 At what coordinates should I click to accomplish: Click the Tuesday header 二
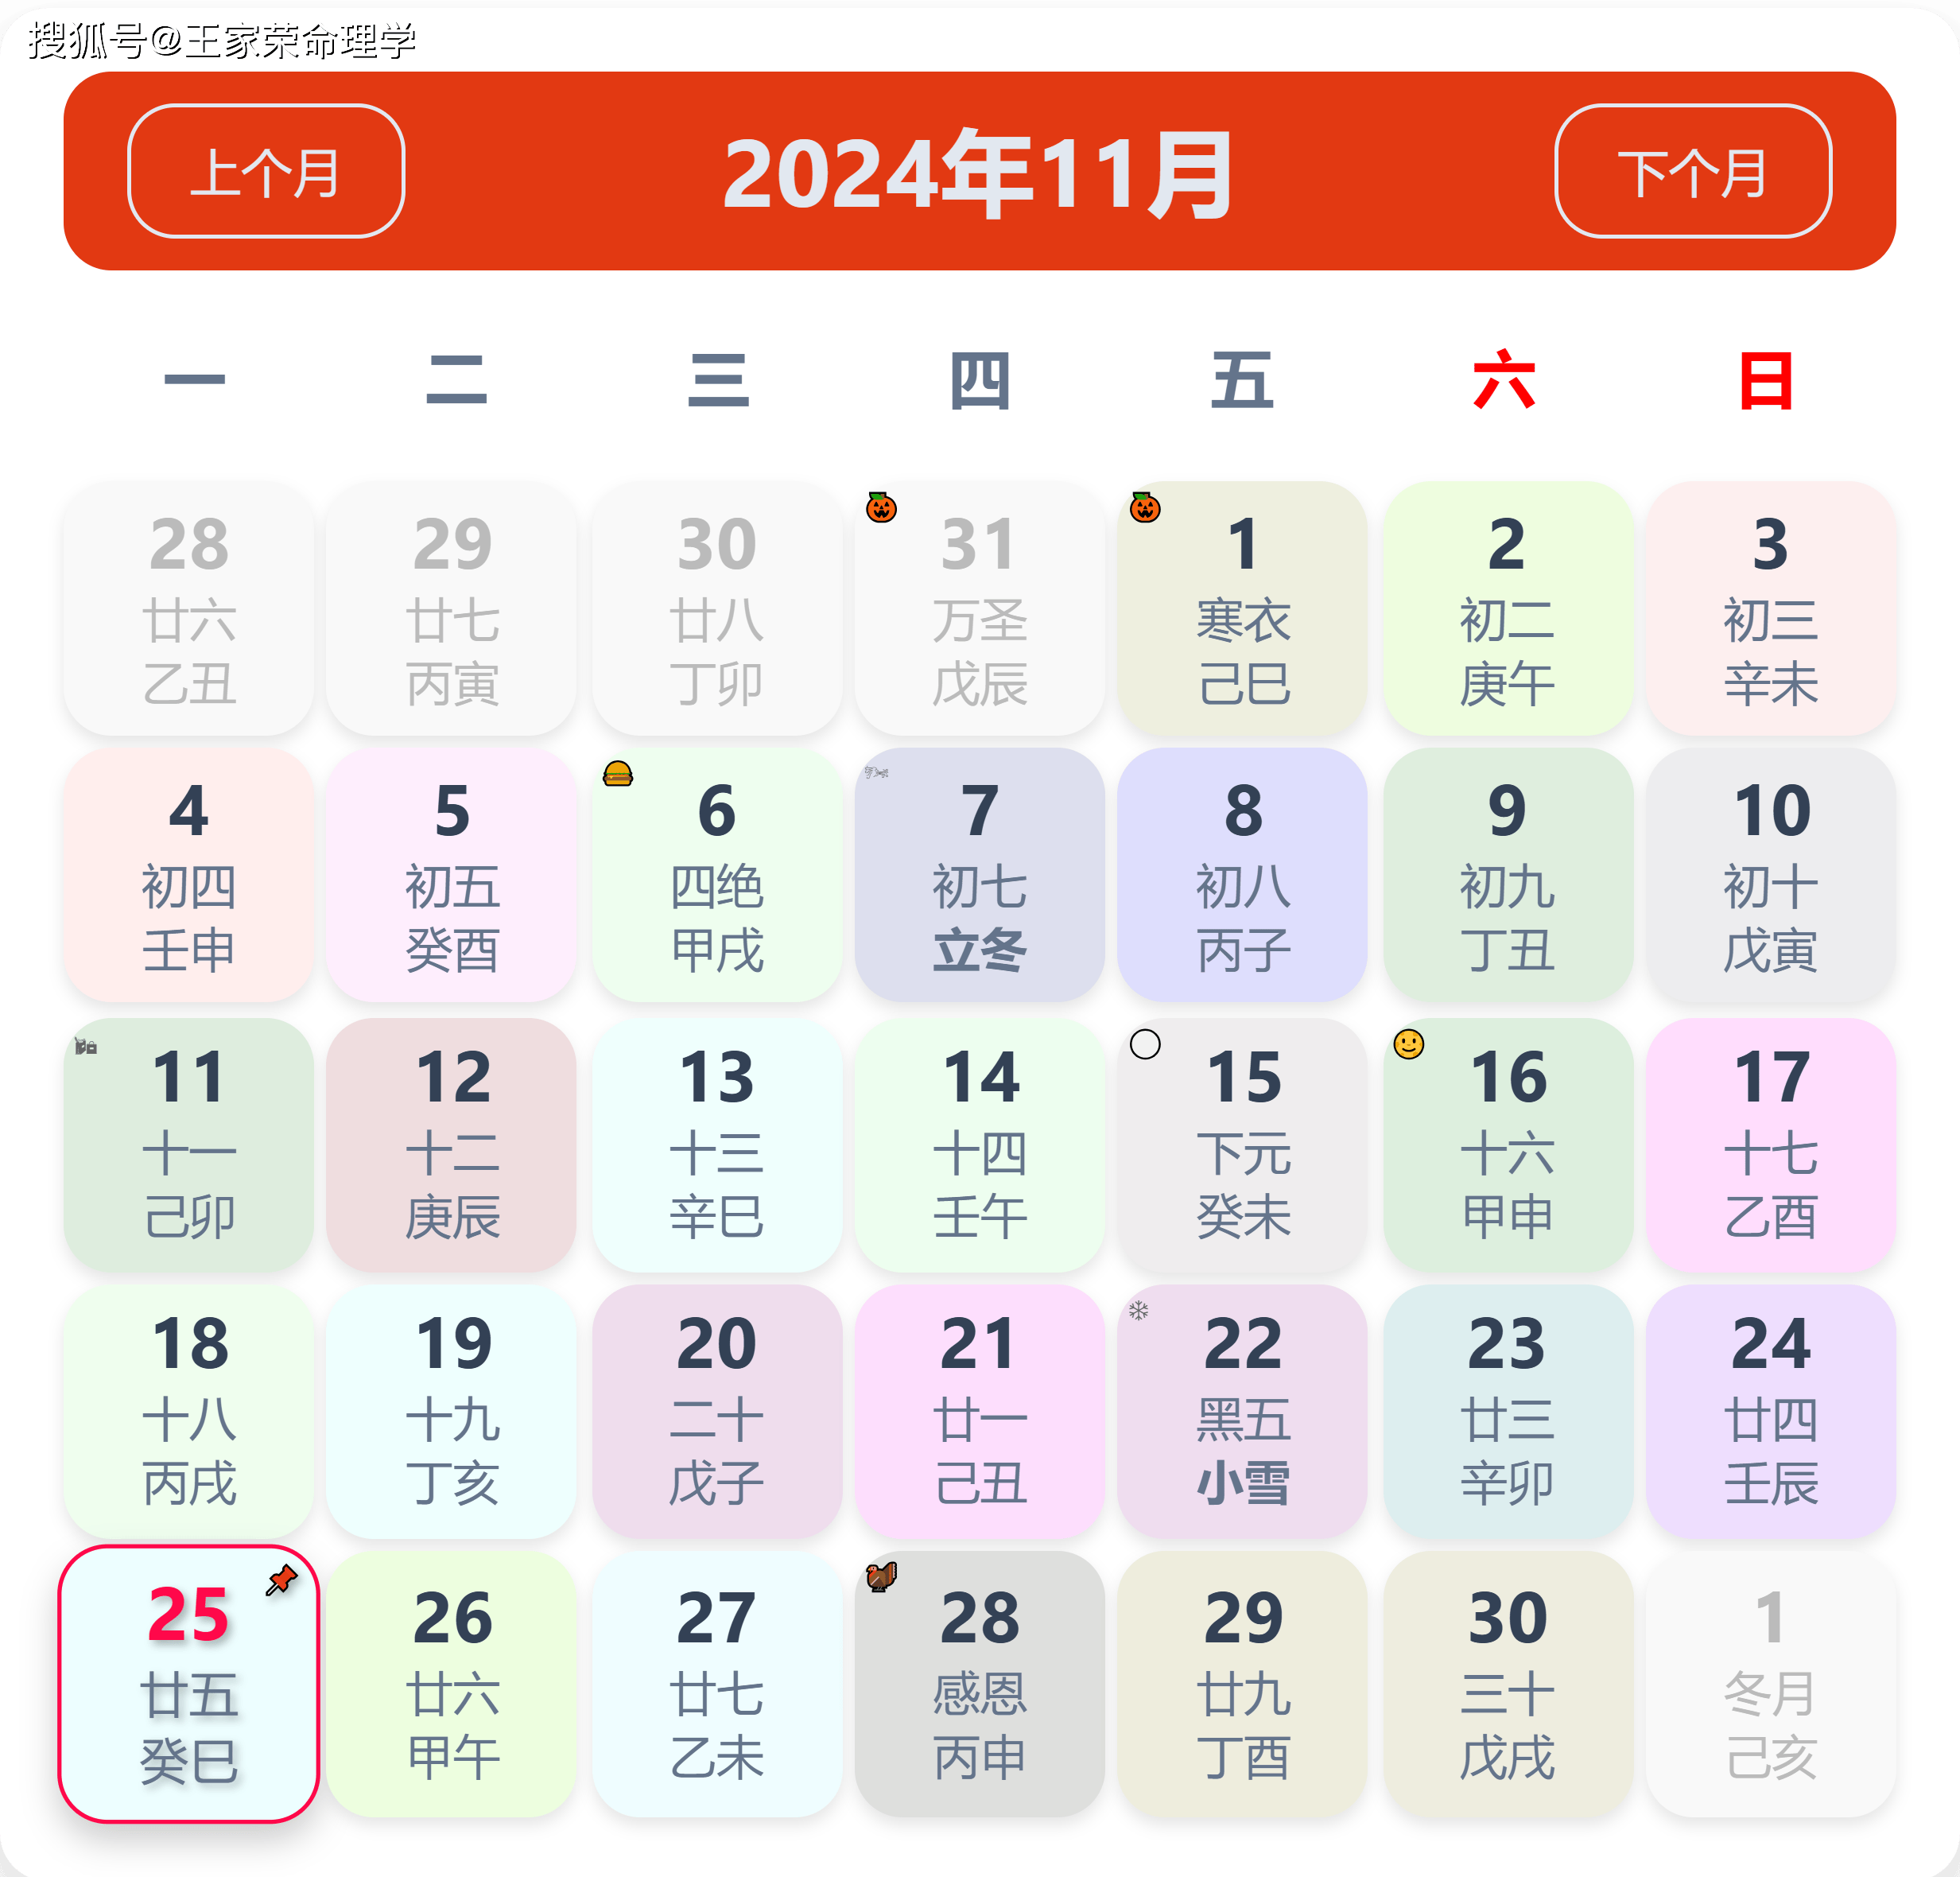tap(456, 380)
